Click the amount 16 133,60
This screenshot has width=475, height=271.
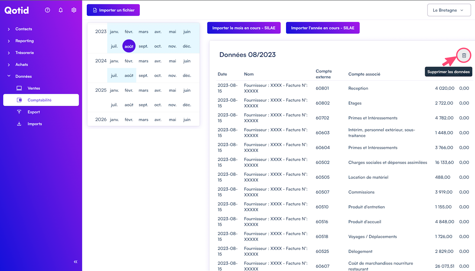(445, 162)
